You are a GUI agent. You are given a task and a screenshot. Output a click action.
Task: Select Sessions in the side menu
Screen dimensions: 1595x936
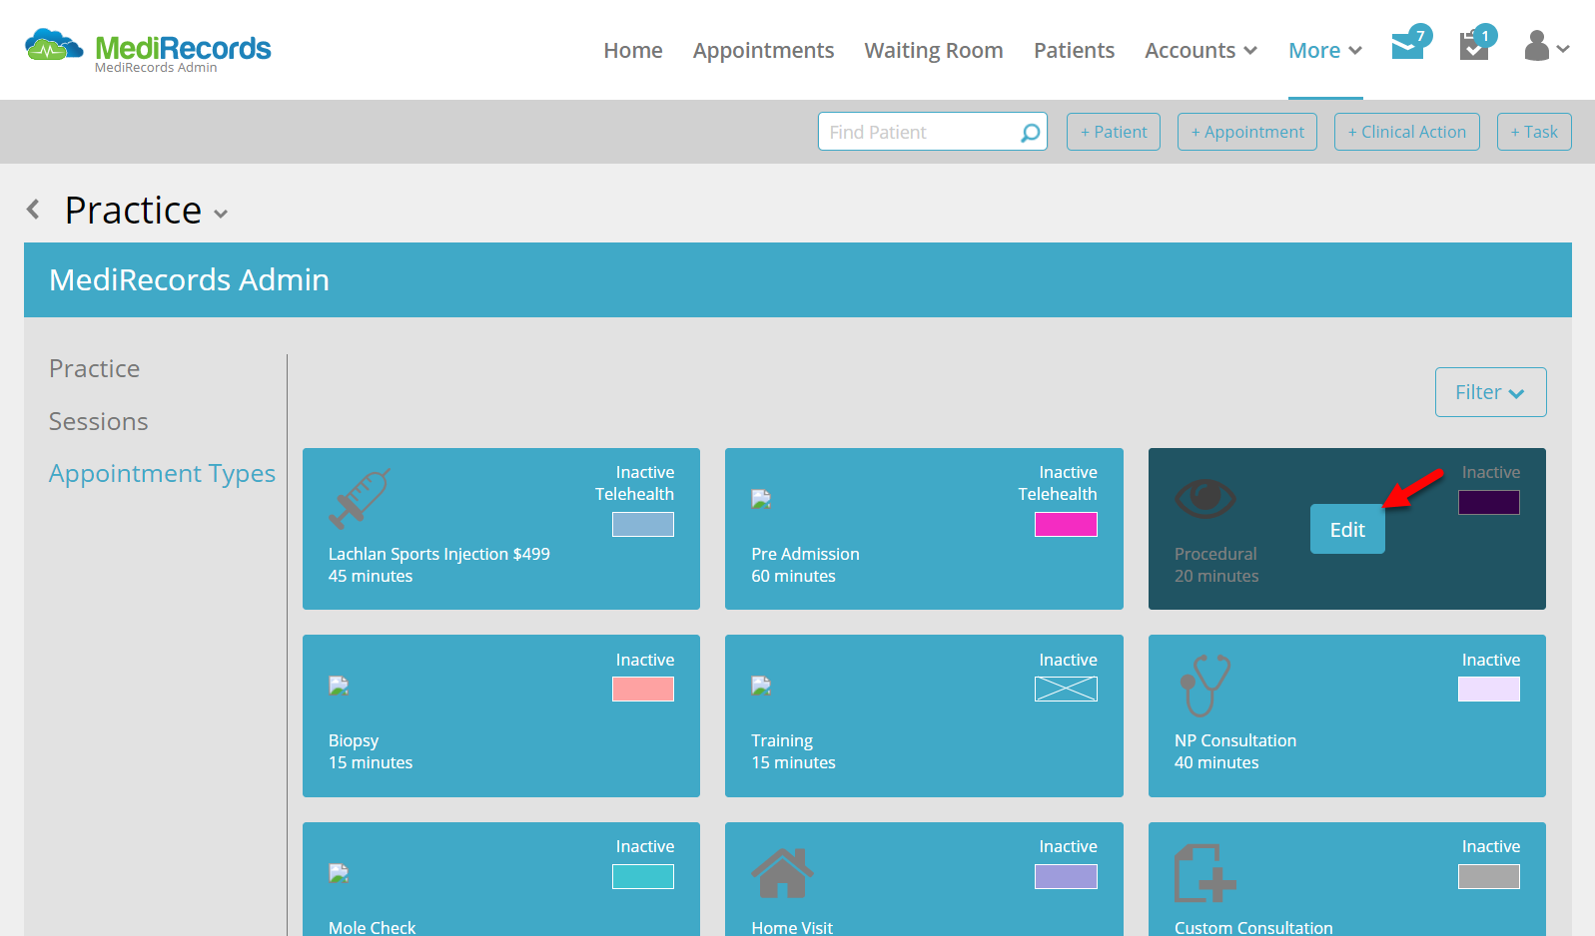click(x=99, y=422)
